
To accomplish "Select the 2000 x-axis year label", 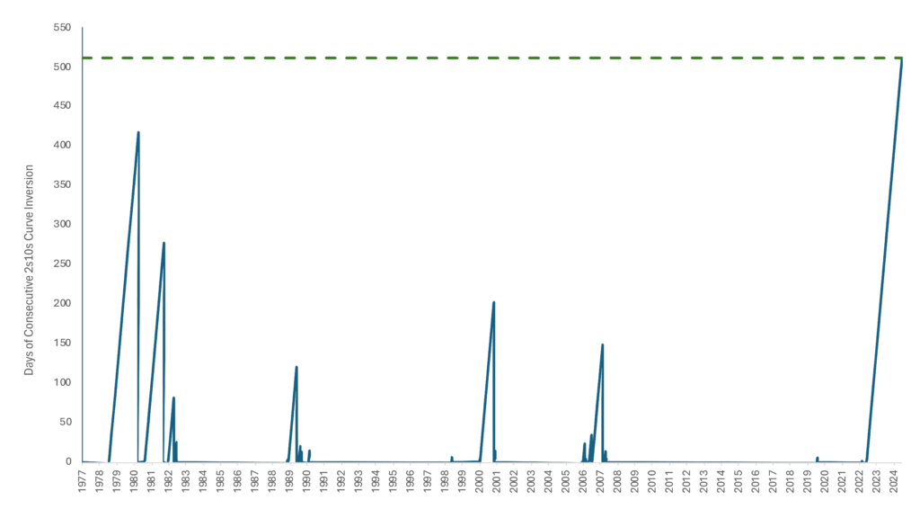I will pyautogui.click(x=480, y=480).
